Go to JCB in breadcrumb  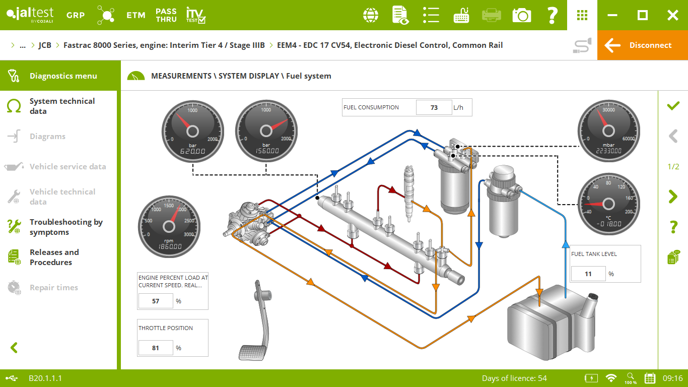tap(45, 45)
